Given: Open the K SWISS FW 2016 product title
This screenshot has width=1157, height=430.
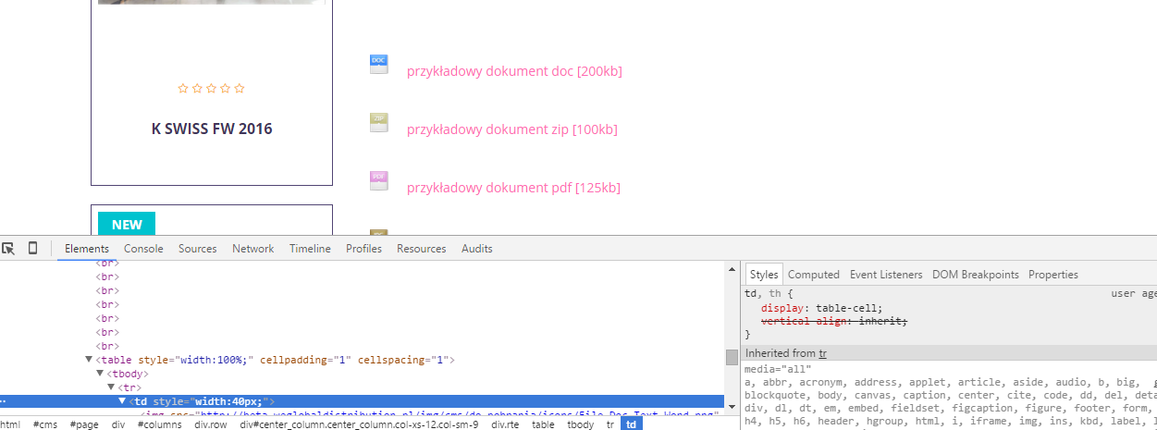Looking at the screenshot, I should point(212,129).
